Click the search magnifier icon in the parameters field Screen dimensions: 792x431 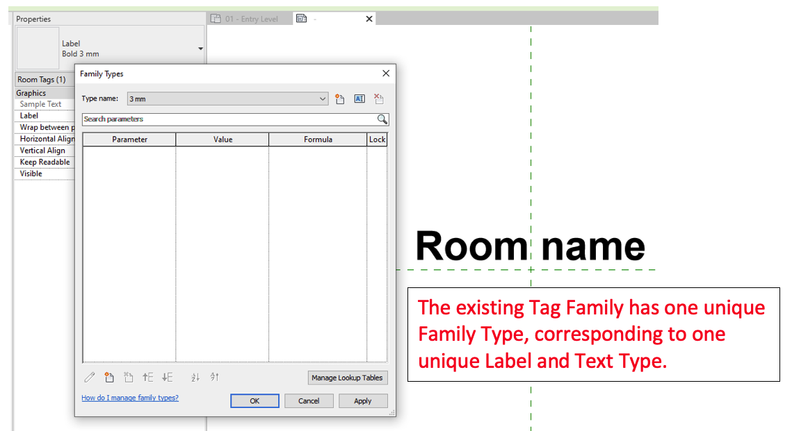pyautogui.click(x=382, y=119)
